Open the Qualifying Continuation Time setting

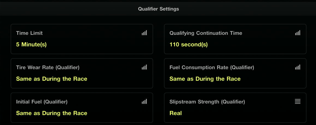pyautogui.click(x=235, y=39)
